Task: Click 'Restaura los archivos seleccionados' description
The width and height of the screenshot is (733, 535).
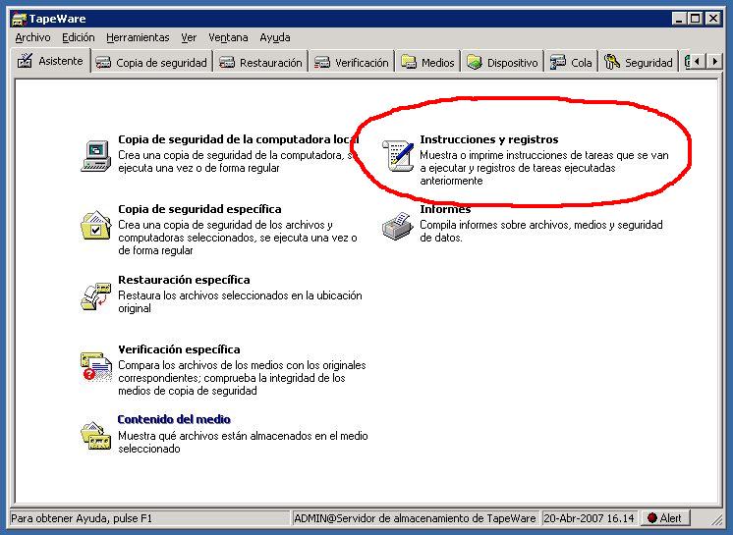Action: pyautogui.click(x=240, y=301)
